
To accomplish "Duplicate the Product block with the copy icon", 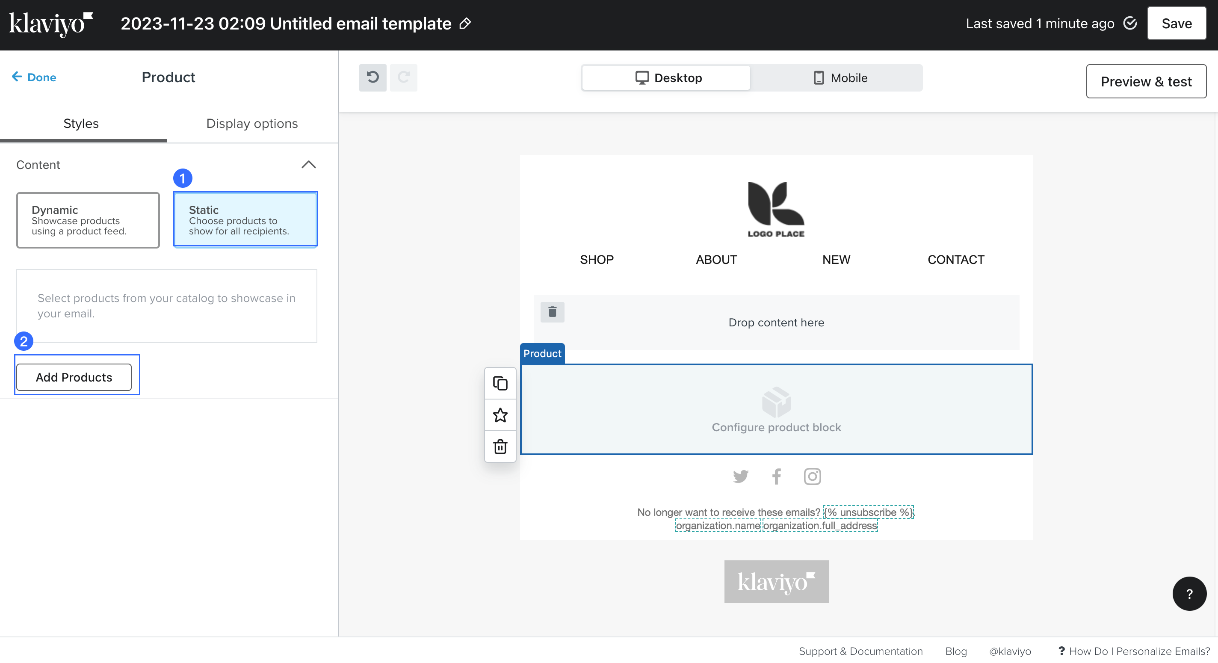I will [x=500, y=383].
